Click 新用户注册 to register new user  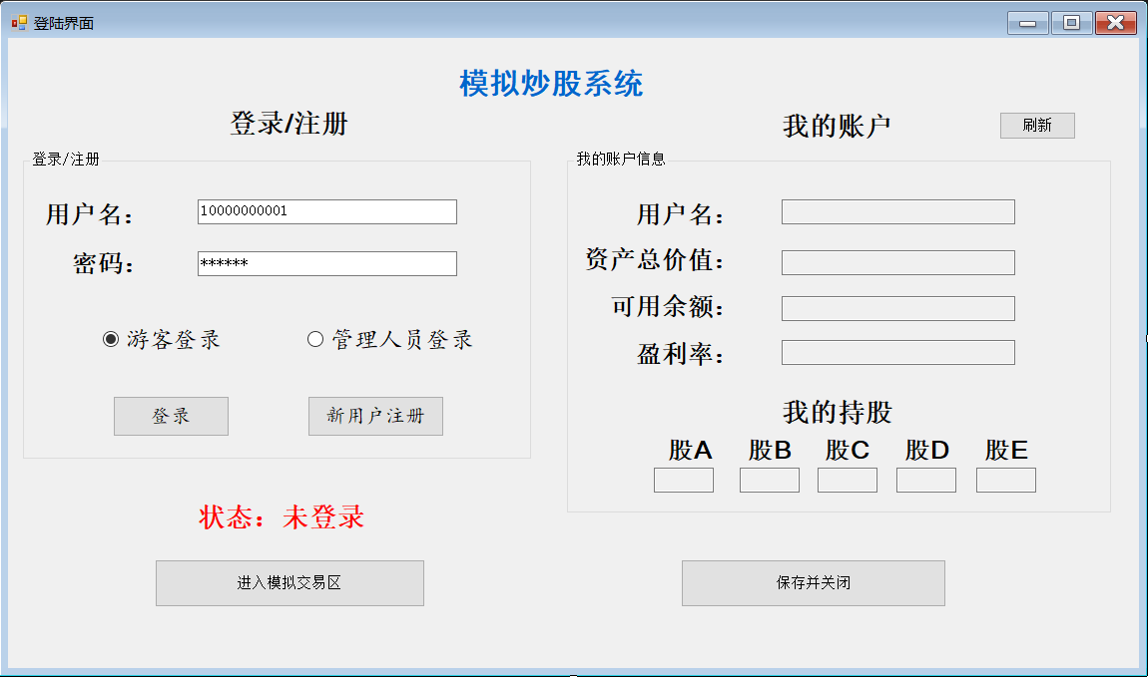pos(374,416)
